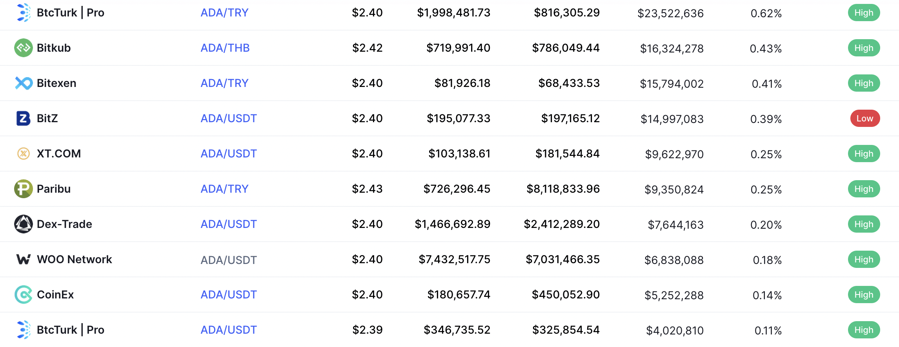
Task: Click the XT.COM exchange name
Action: coord(59,154)
